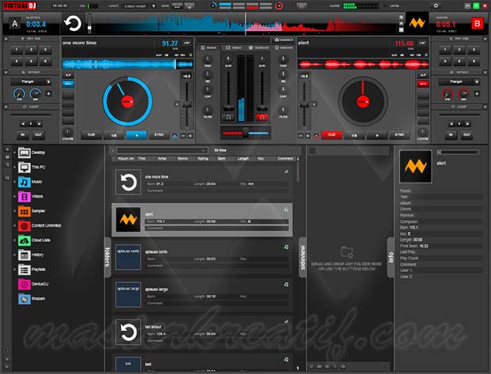
Task: Click left deck blue play button
Action: (136, 135)
